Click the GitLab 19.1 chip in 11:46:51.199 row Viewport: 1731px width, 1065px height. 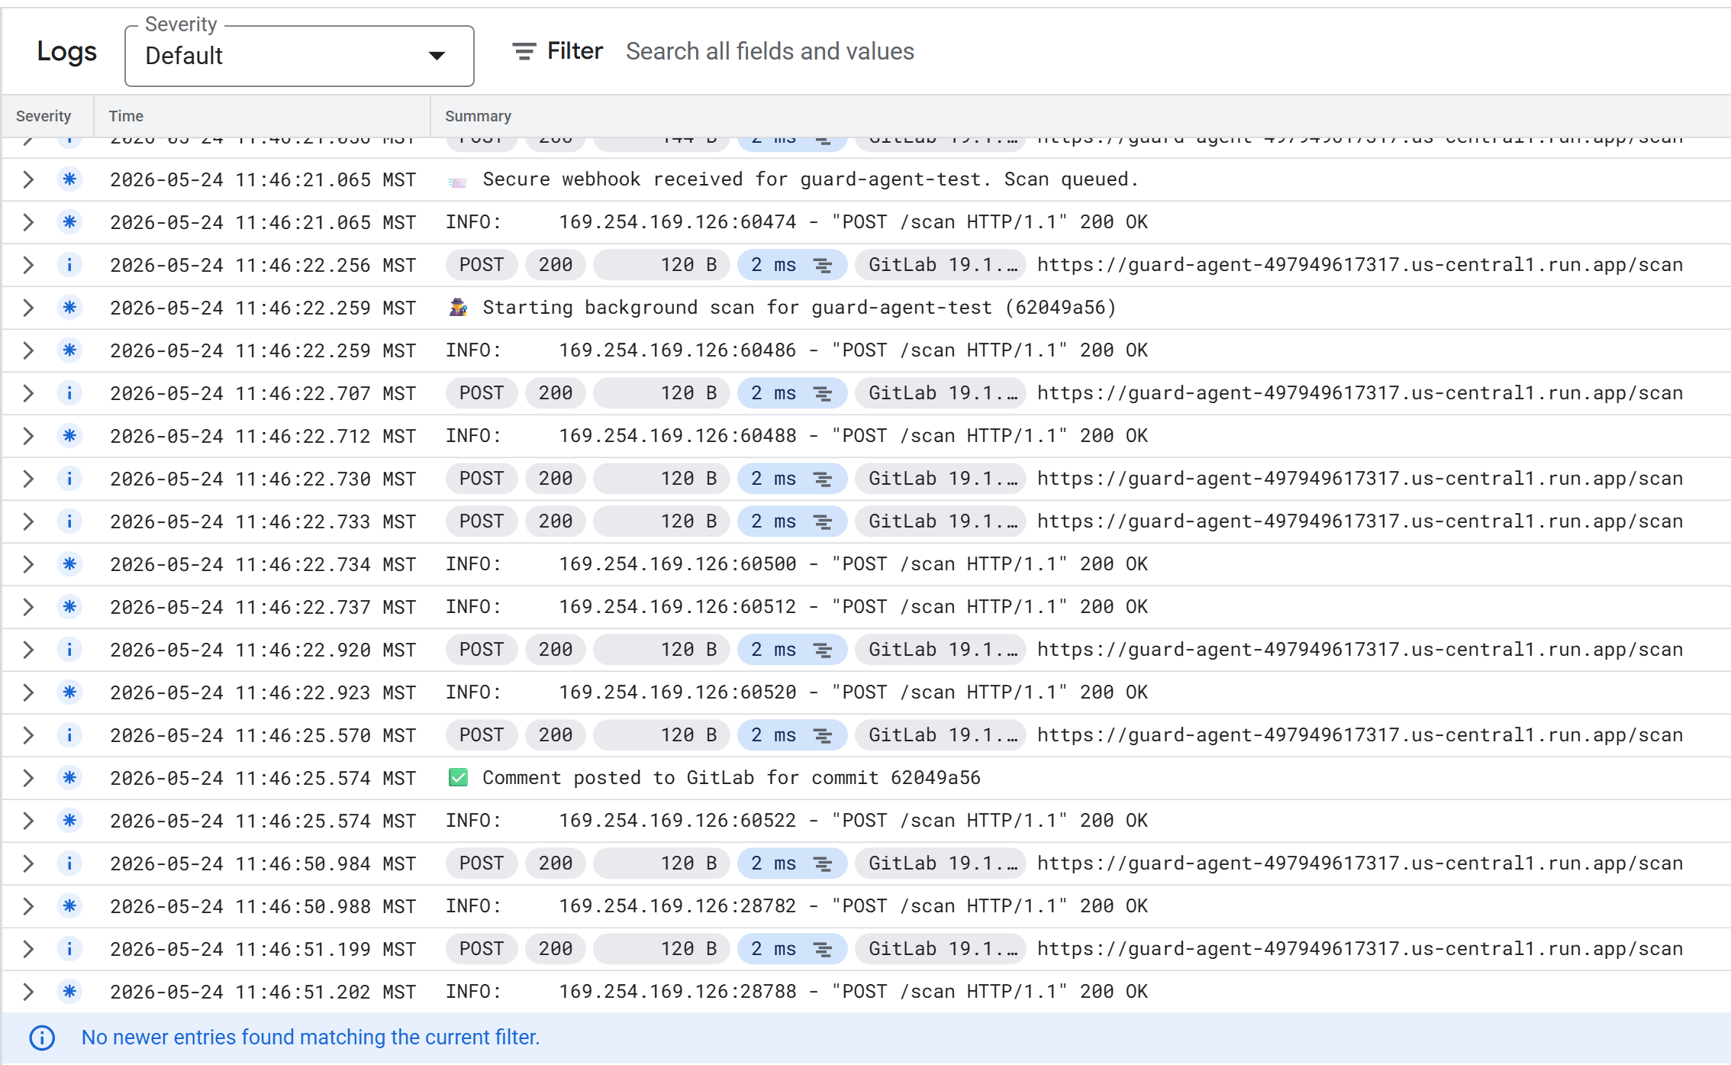point(940,949)
